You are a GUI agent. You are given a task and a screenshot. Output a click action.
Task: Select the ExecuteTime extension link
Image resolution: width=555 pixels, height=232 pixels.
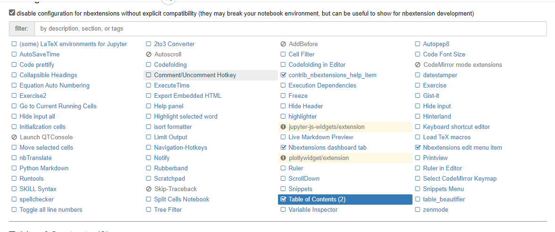tap(172, 86)
